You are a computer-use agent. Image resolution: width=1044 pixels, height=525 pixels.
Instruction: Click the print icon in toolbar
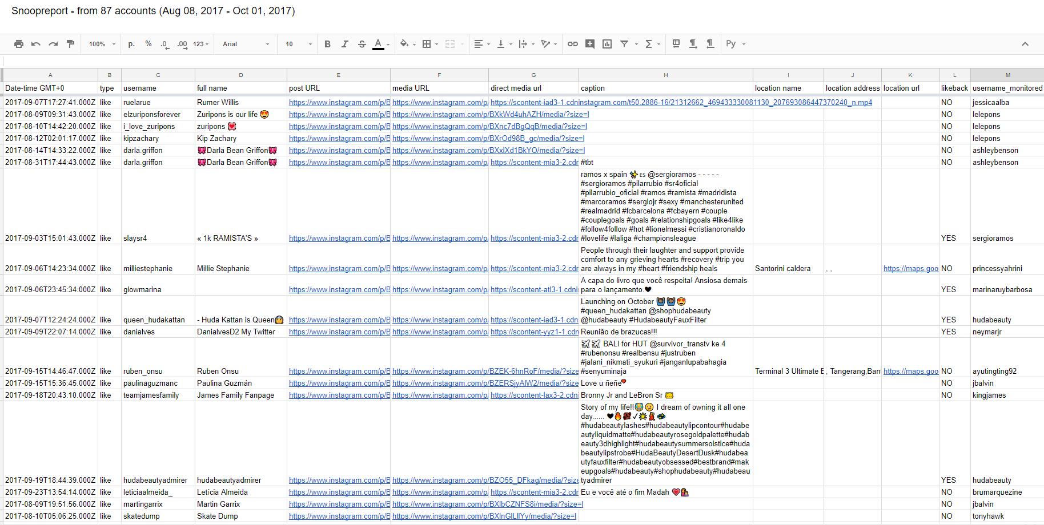coord(19,44)
